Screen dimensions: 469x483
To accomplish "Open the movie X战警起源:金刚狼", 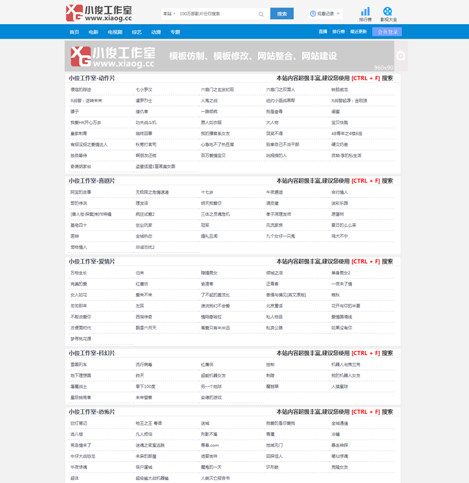I will 349,101.
